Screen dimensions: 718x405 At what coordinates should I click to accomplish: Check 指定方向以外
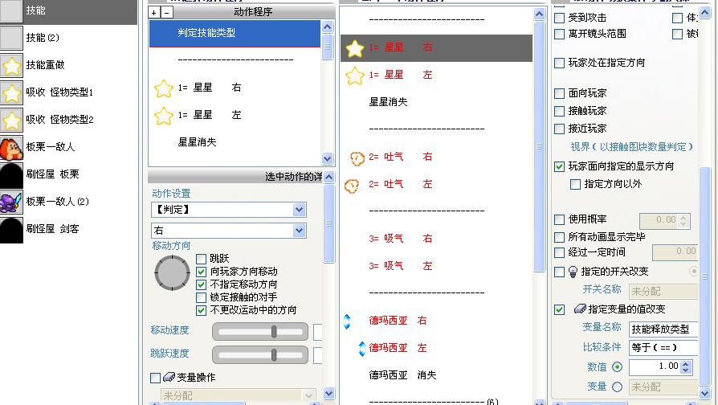(575, 184)
